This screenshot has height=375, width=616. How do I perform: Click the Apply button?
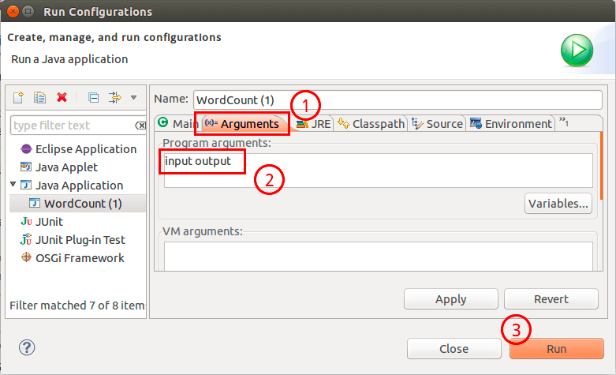(x=450, y=299)
